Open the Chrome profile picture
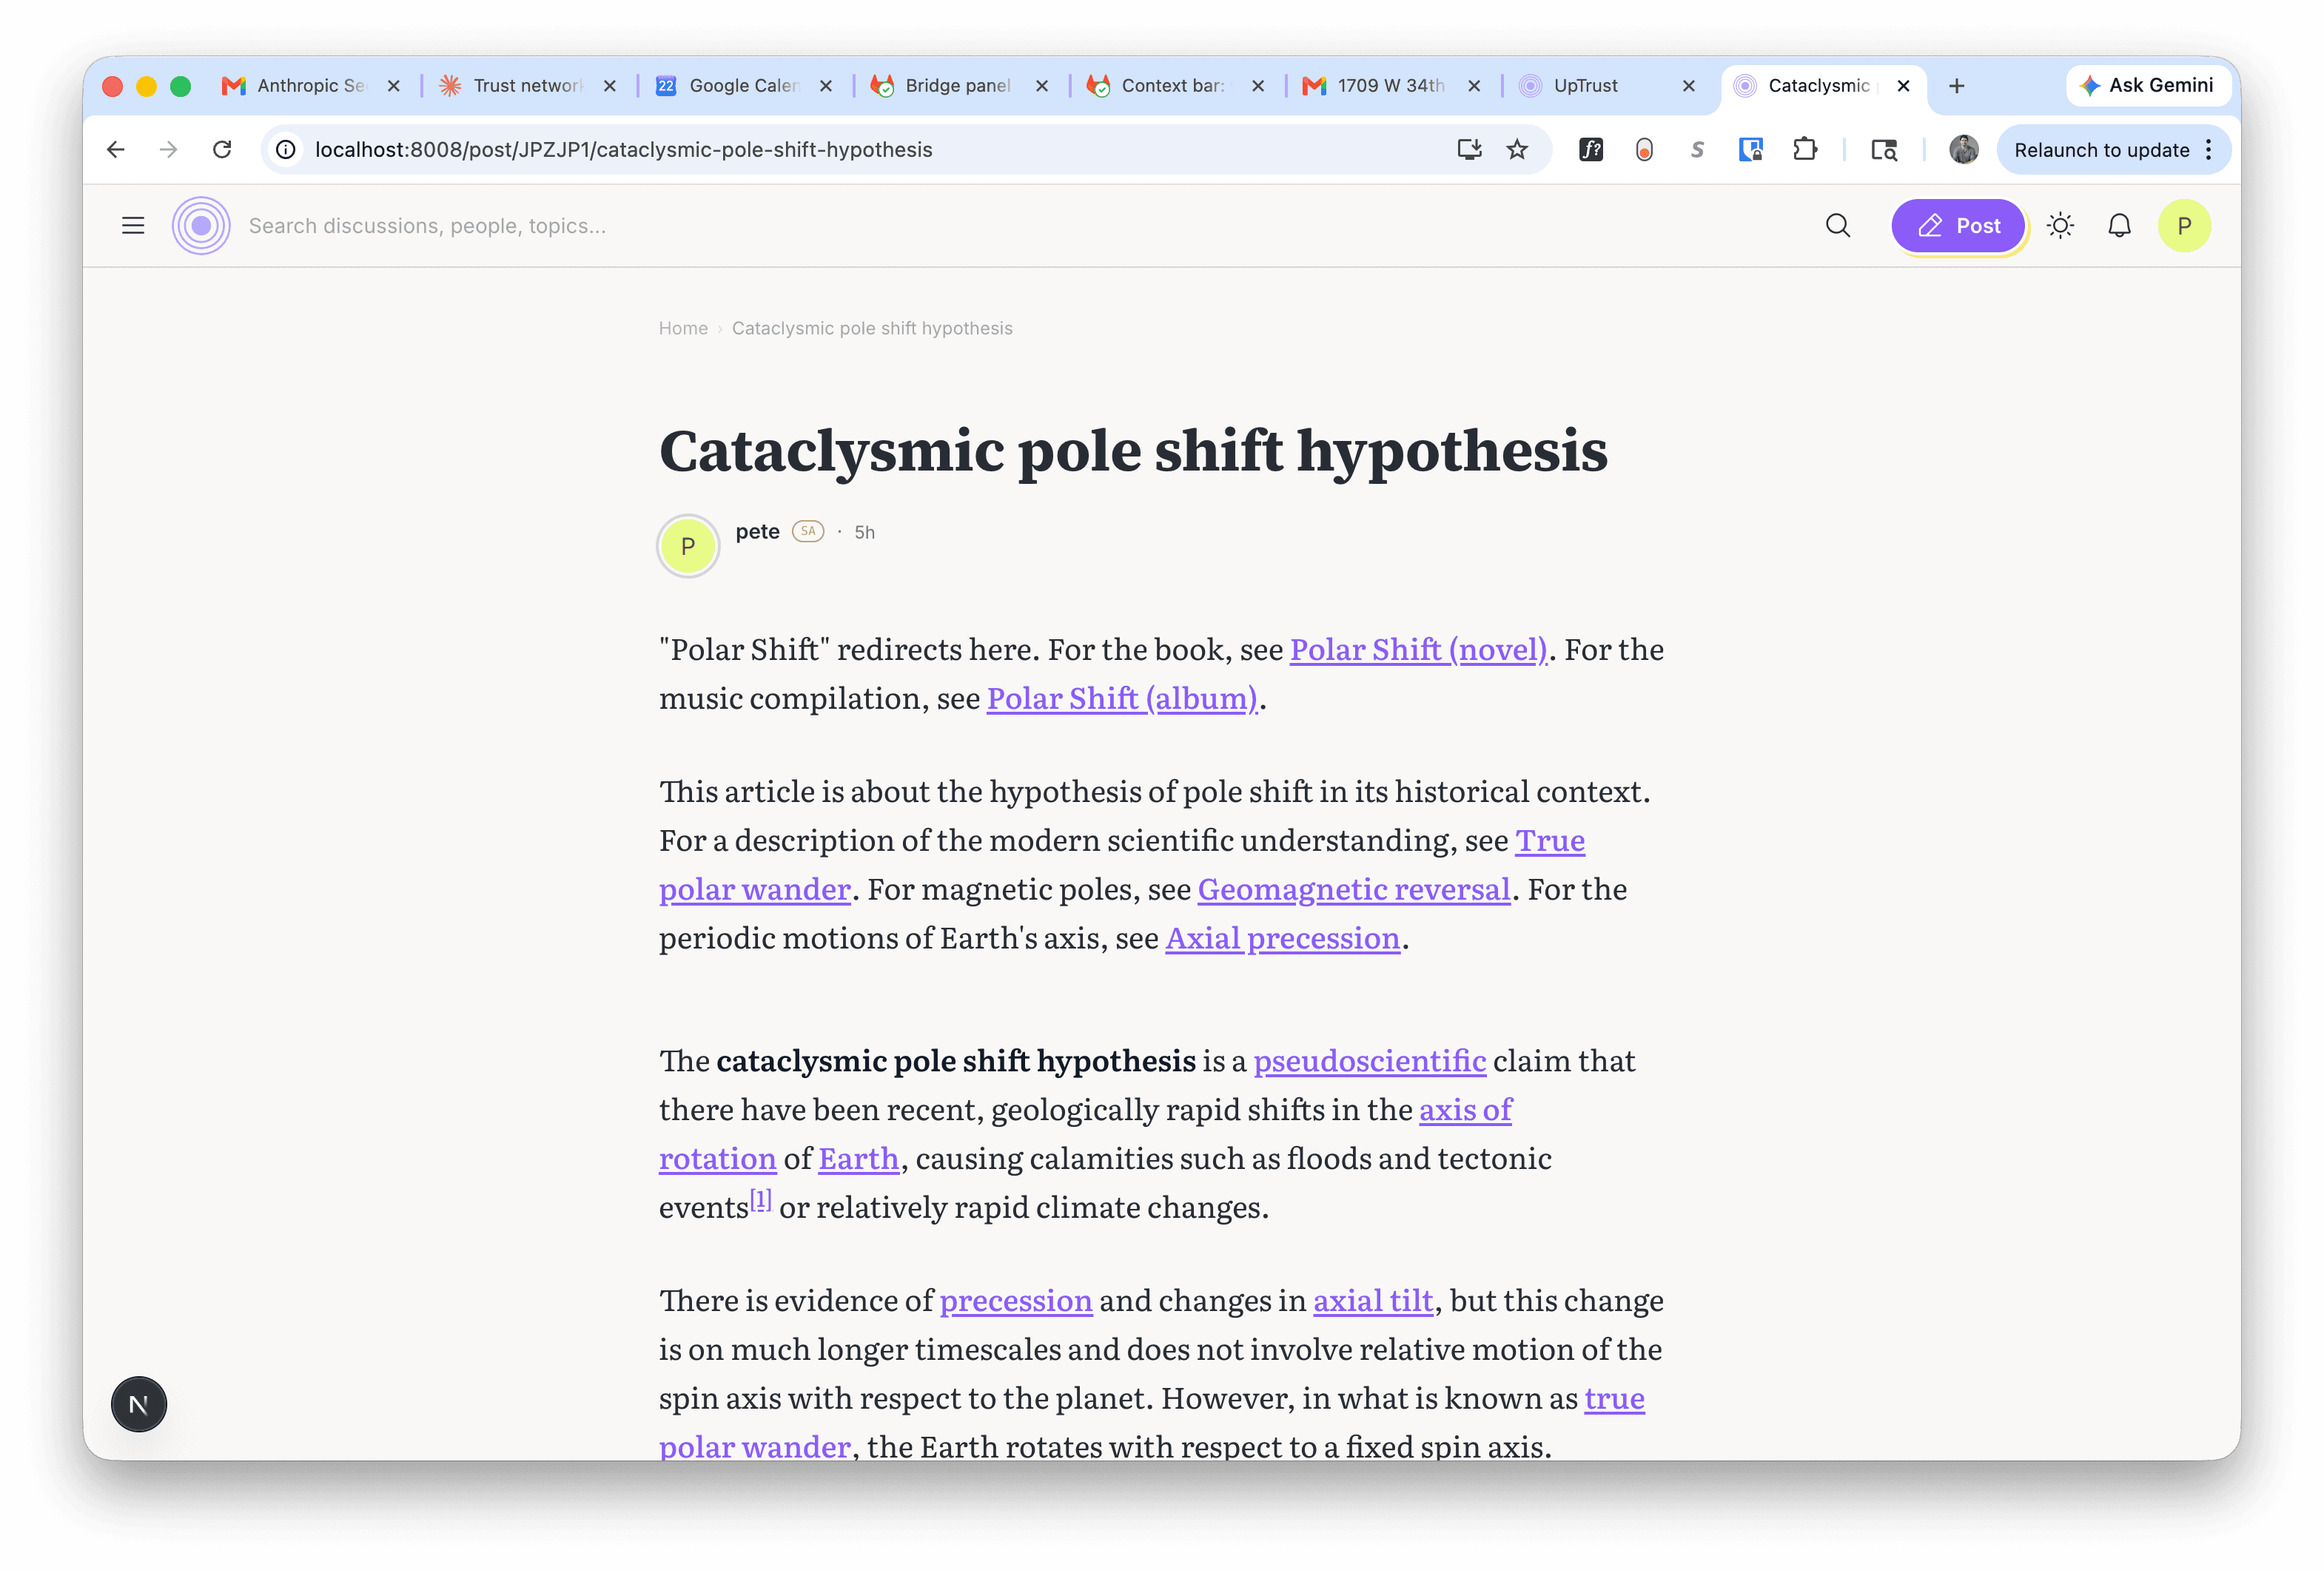The height and width of the screenshot is (1570, 2324). coord(1964,150)
